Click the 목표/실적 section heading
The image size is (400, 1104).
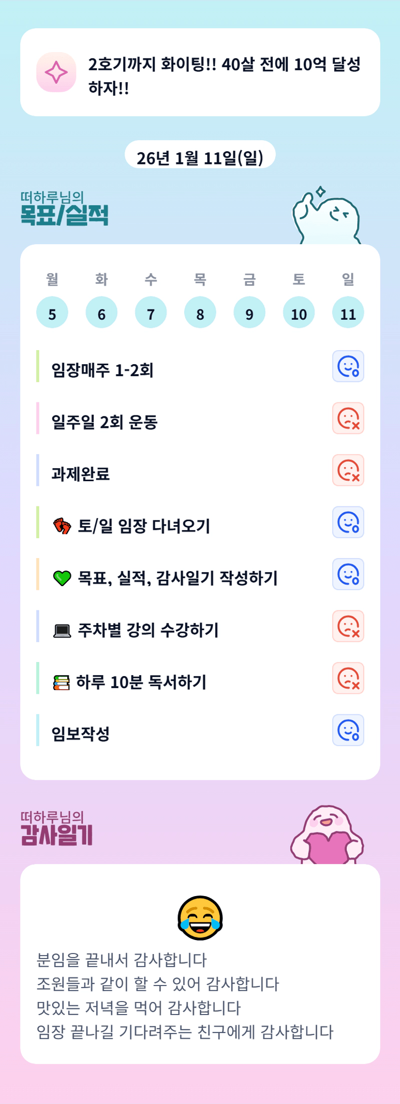[x=64, y=214]
